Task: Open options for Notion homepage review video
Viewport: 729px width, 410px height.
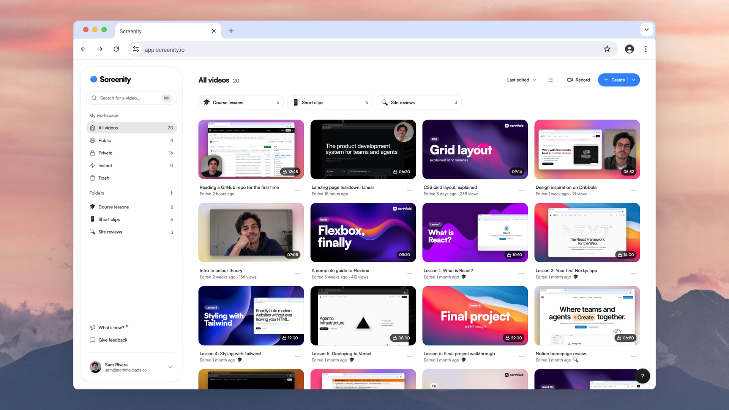Action: [x=634, y=357]
